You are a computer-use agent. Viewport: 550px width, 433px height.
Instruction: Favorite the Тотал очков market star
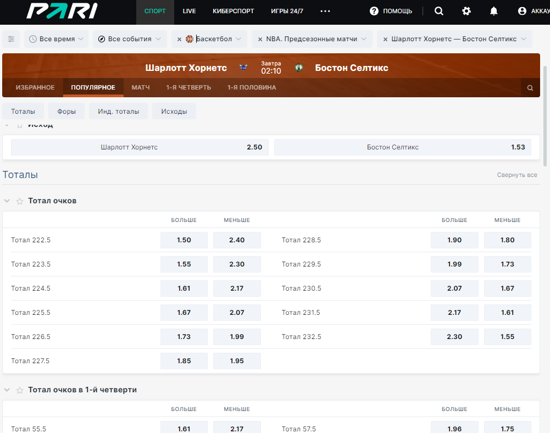point(20,201)
